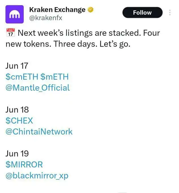Follow the Kraken Exchange account
The height and width of the screenshot is (193, 179).
143,12
